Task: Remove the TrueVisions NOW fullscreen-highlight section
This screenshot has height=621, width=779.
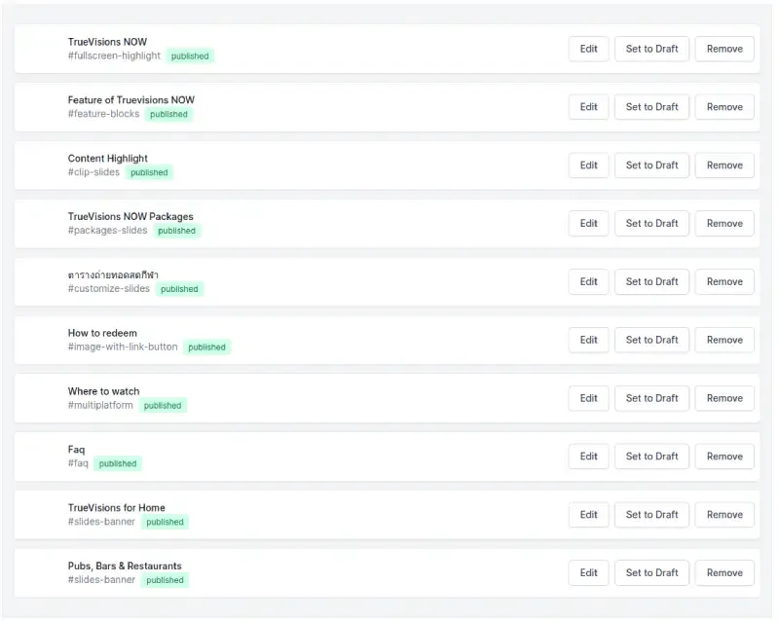Action: click(723, 49)
